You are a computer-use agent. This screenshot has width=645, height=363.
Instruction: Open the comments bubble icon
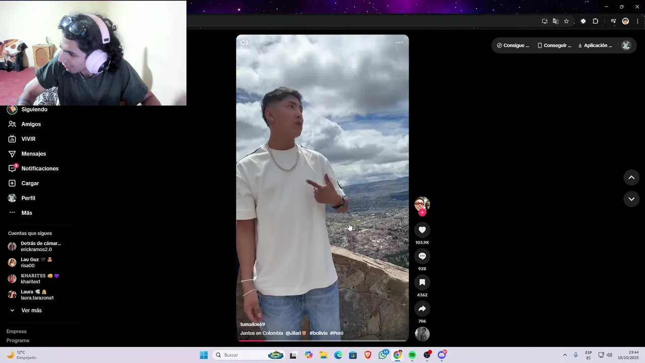click(422, 256)
